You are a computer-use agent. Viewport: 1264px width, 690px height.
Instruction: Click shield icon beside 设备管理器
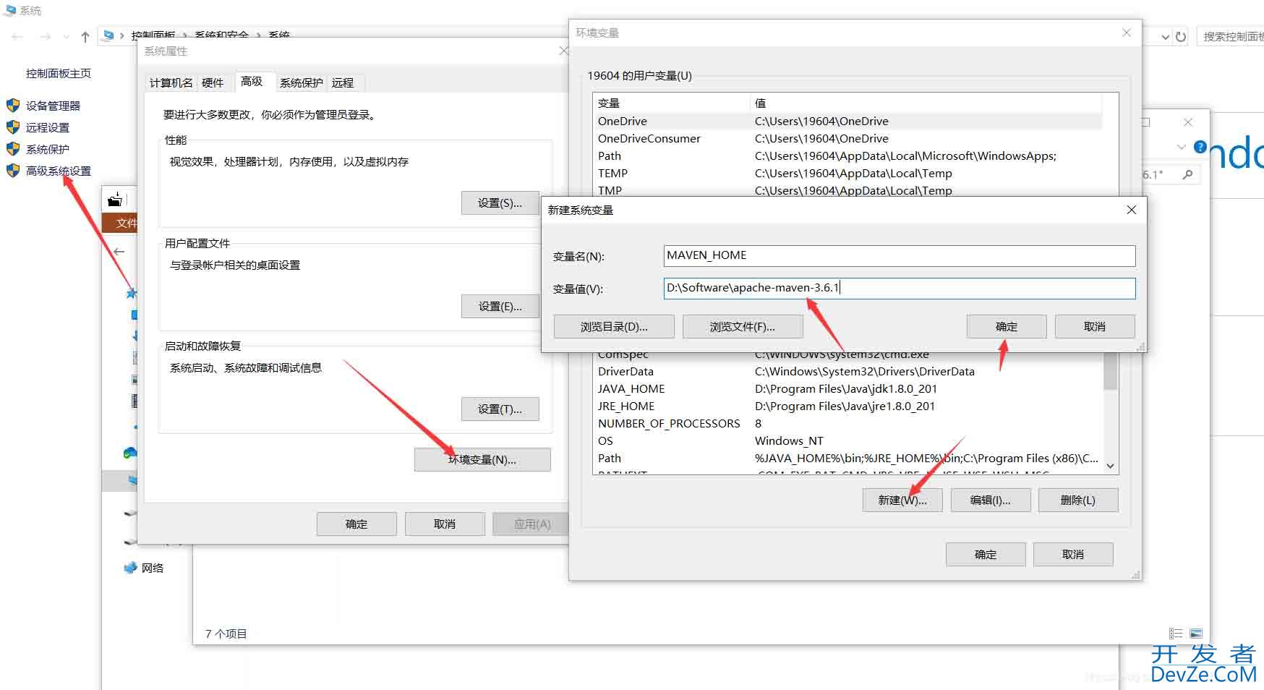pyautogui.click(x=12, y=106)
